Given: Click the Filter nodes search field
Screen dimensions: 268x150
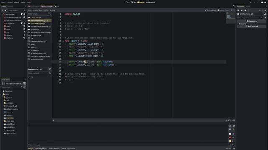Looking at the screenshot, I should point(17,10).
